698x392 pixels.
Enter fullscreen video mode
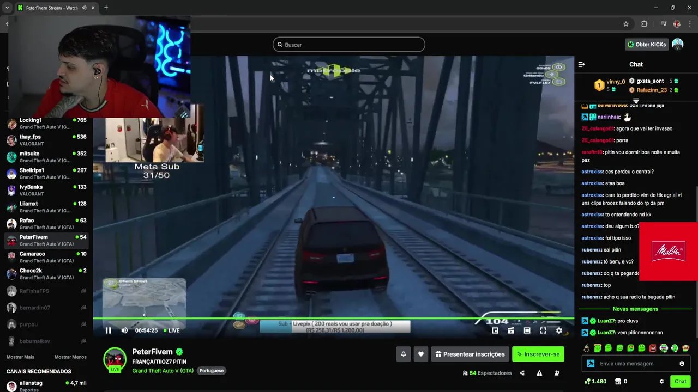click(x=543, y=330)
